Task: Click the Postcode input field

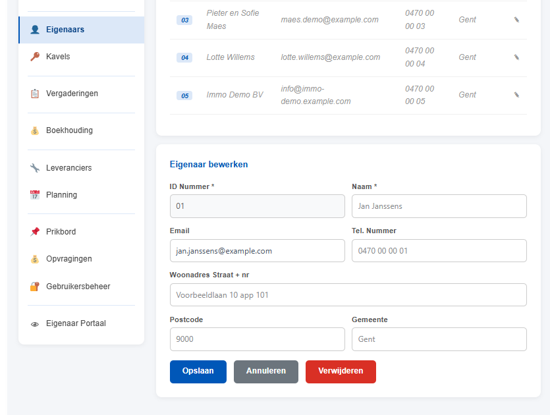Action: [x=258, y=339]
